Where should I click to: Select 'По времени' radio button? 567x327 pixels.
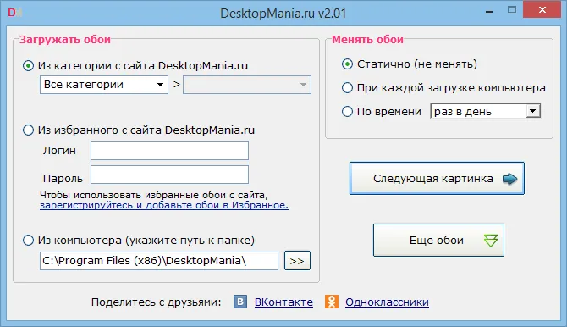[347, 111]
